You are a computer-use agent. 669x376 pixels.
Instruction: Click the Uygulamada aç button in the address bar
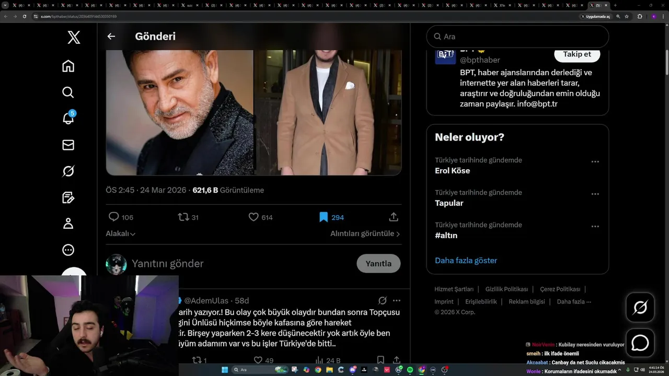pos(596,16)
